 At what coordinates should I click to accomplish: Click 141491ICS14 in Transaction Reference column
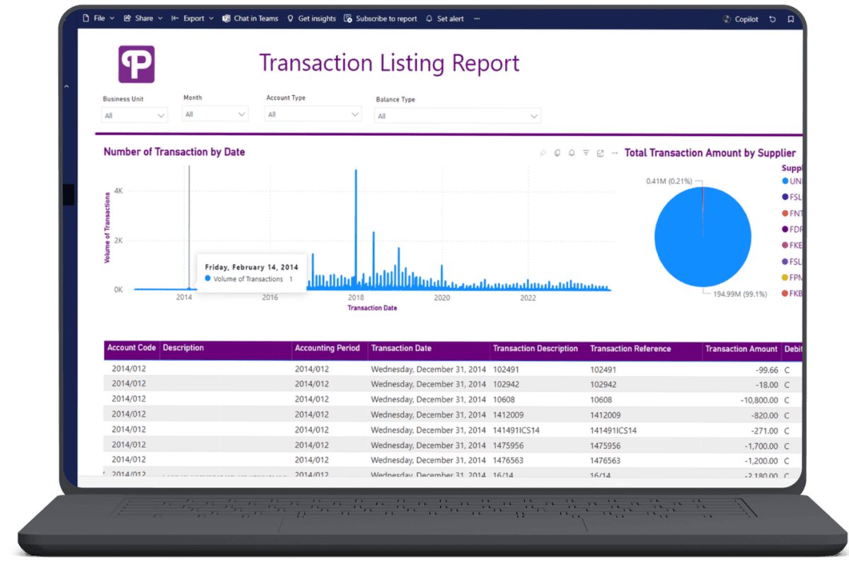tap(613, 430)
